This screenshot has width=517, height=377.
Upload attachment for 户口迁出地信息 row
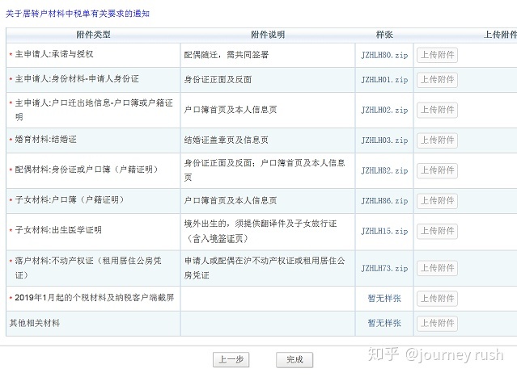437,110
